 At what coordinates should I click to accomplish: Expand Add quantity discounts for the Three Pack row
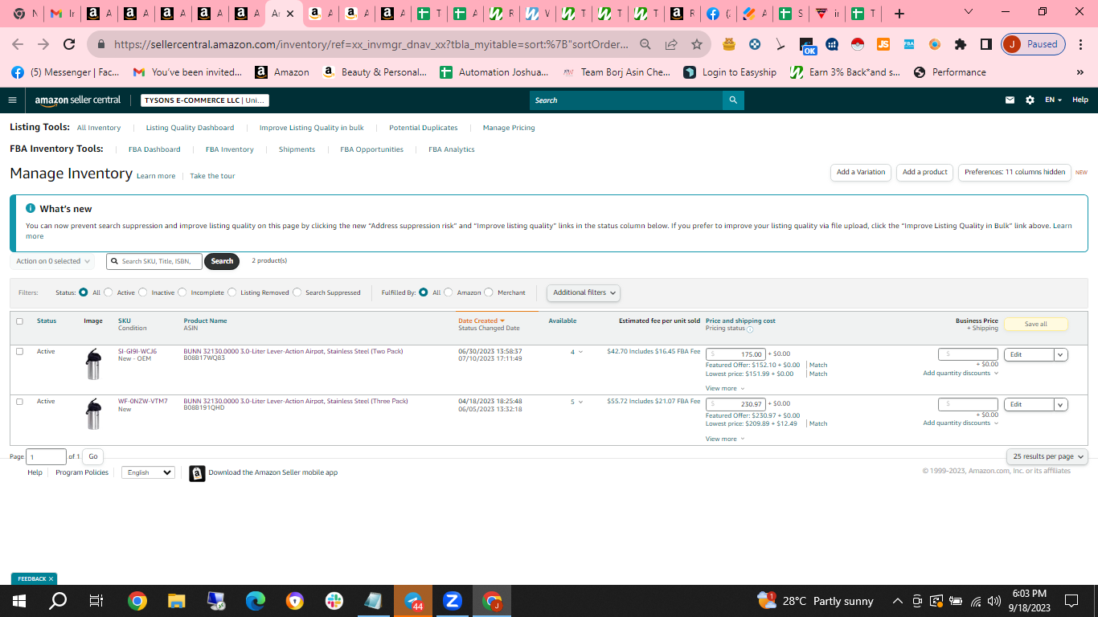point(961,423)
